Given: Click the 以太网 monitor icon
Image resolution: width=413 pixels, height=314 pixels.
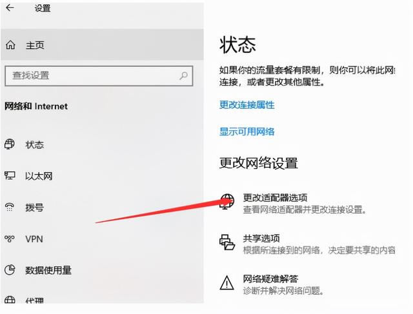Looking at the screenshot, I should 10,175.
